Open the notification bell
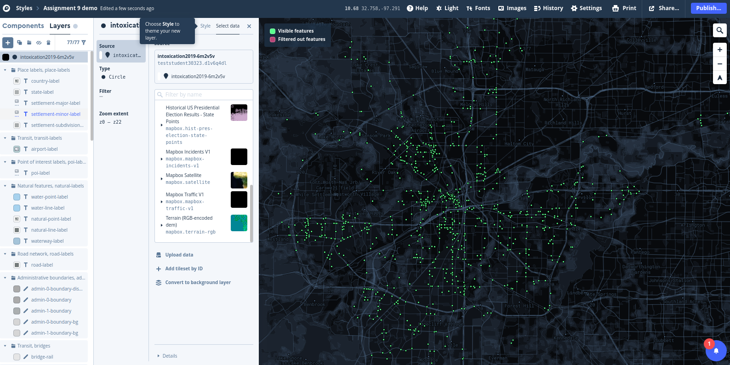The image size is (730, 365). click(x=716, y=351)
